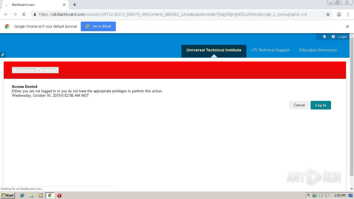The height and width of the screenshot is (199, 354).
Task: Click the taskbar clock 2:53 PM
Action: pos(340,195)
